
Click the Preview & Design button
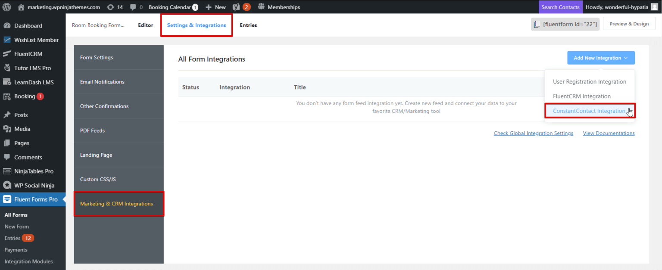(x=629, y=23)
